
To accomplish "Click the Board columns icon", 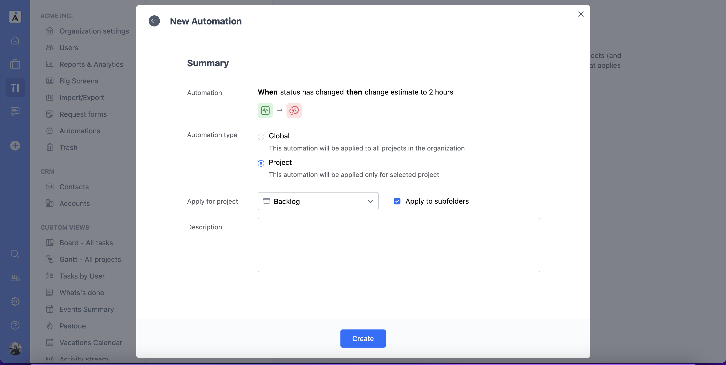I will 50,242.
